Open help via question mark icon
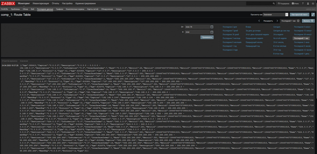 coord(303,3)
